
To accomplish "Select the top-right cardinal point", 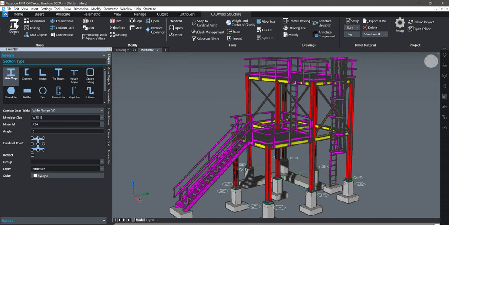I will pos(44,138).
